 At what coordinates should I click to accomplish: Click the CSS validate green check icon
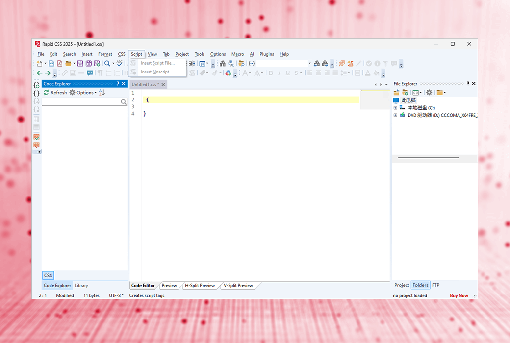(x=36, y=137)
